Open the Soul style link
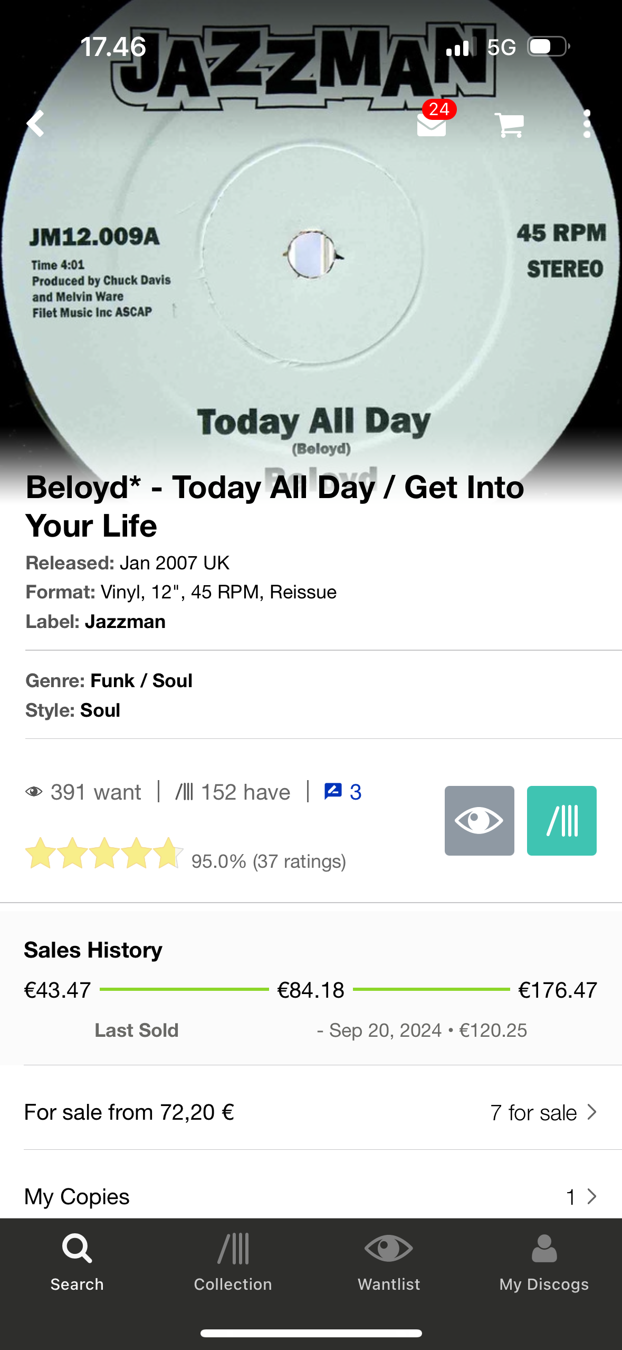Screen dimensions: 622x1350 pos(100,710)
